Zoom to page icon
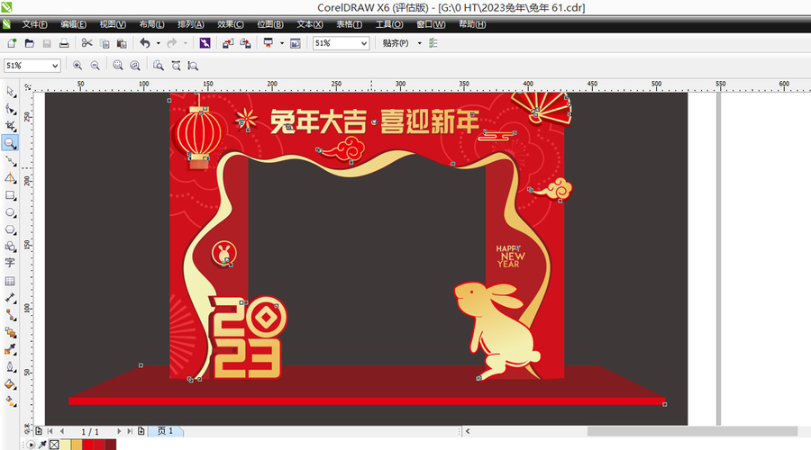Viewport: 811px width, 450px height. coord(159,66)
